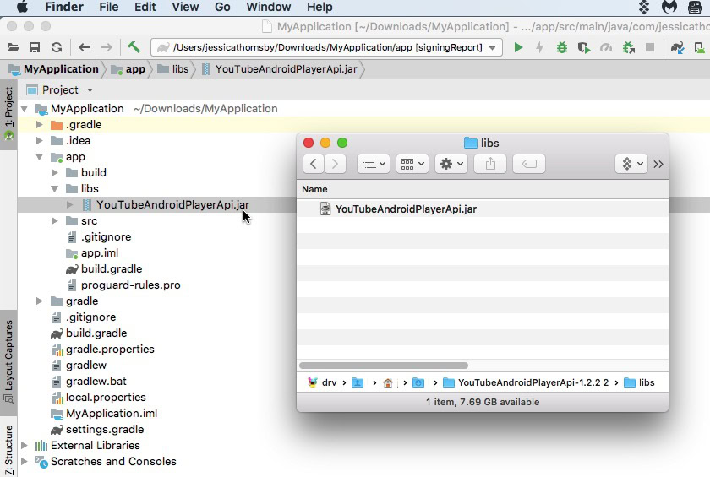Viewport: 710px width, 477px height.
Task: Select build.gradle under the app folder
Action: coord(111,269)
